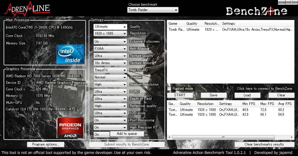Click the results scrollbar right arrow
298x156 pixels.
[292, 137]
